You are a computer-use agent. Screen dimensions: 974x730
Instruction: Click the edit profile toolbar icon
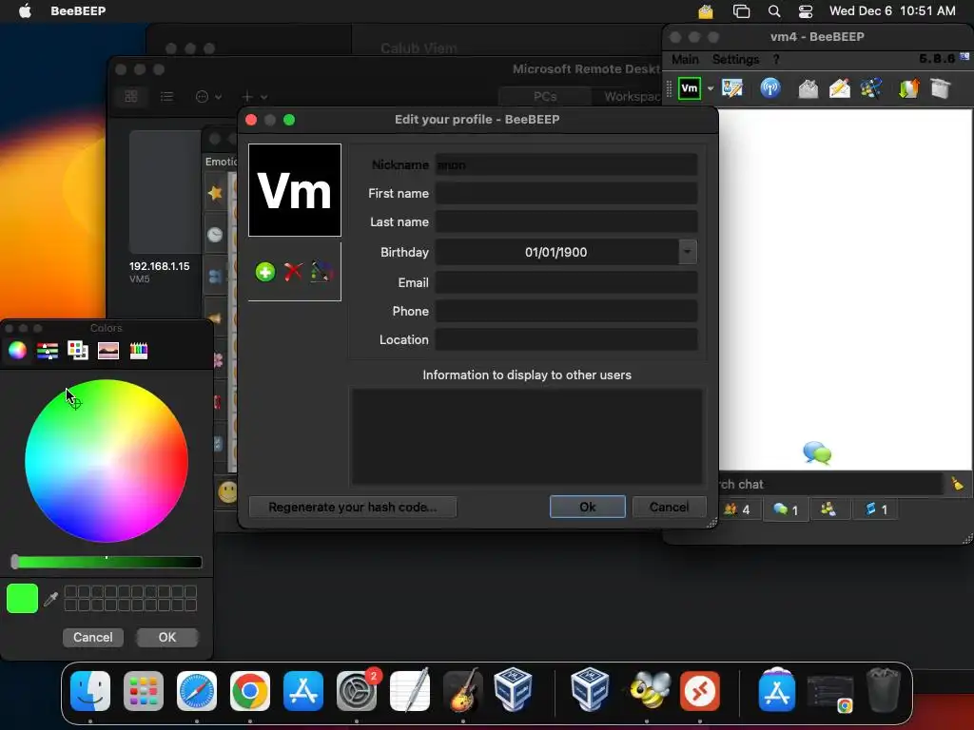[x=732, y=88]
